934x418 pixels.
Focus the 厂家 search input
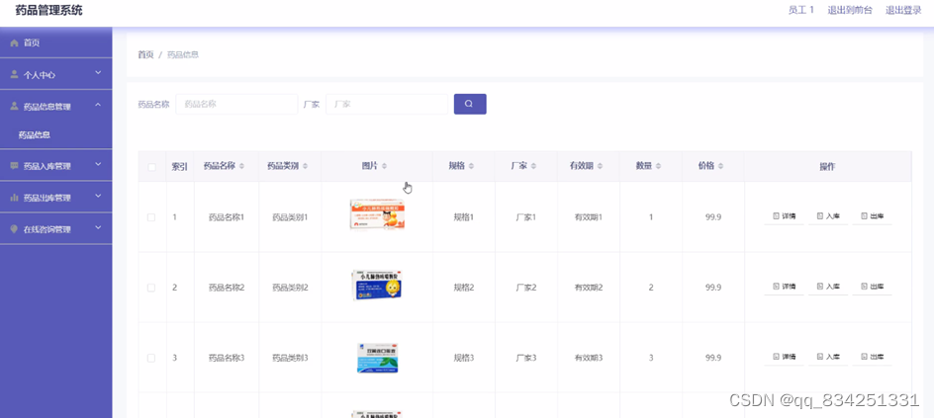click(x=387, y=104)
